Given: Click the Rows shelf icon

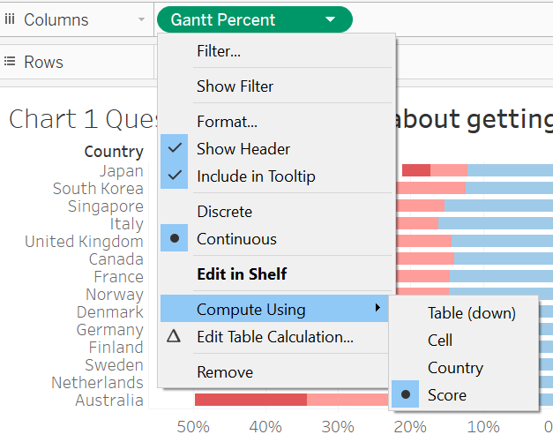Looking at the screenshot, I should click(x=11, y=62).
